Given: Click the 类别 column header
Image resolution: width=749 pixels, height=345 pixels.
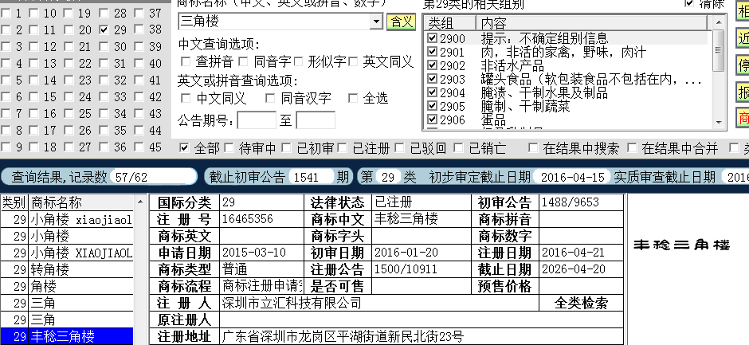Looking at the screenshot, I should point(14,202).
